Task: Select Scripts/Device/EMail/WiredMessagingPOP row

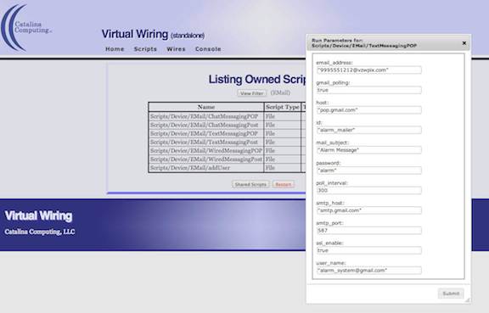Action: click(x=227, y=151)
